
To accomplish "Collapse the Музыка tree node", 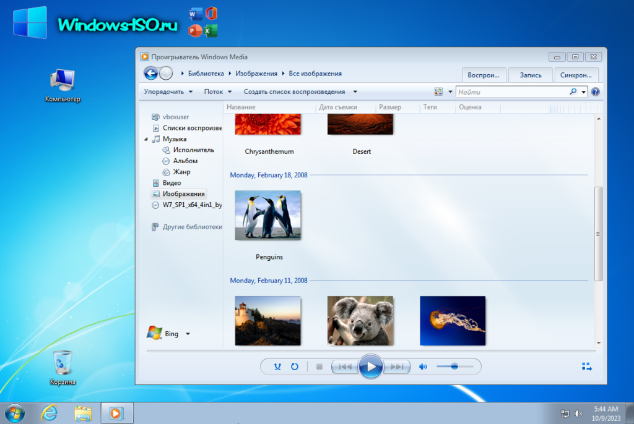I will coord(146,139).
